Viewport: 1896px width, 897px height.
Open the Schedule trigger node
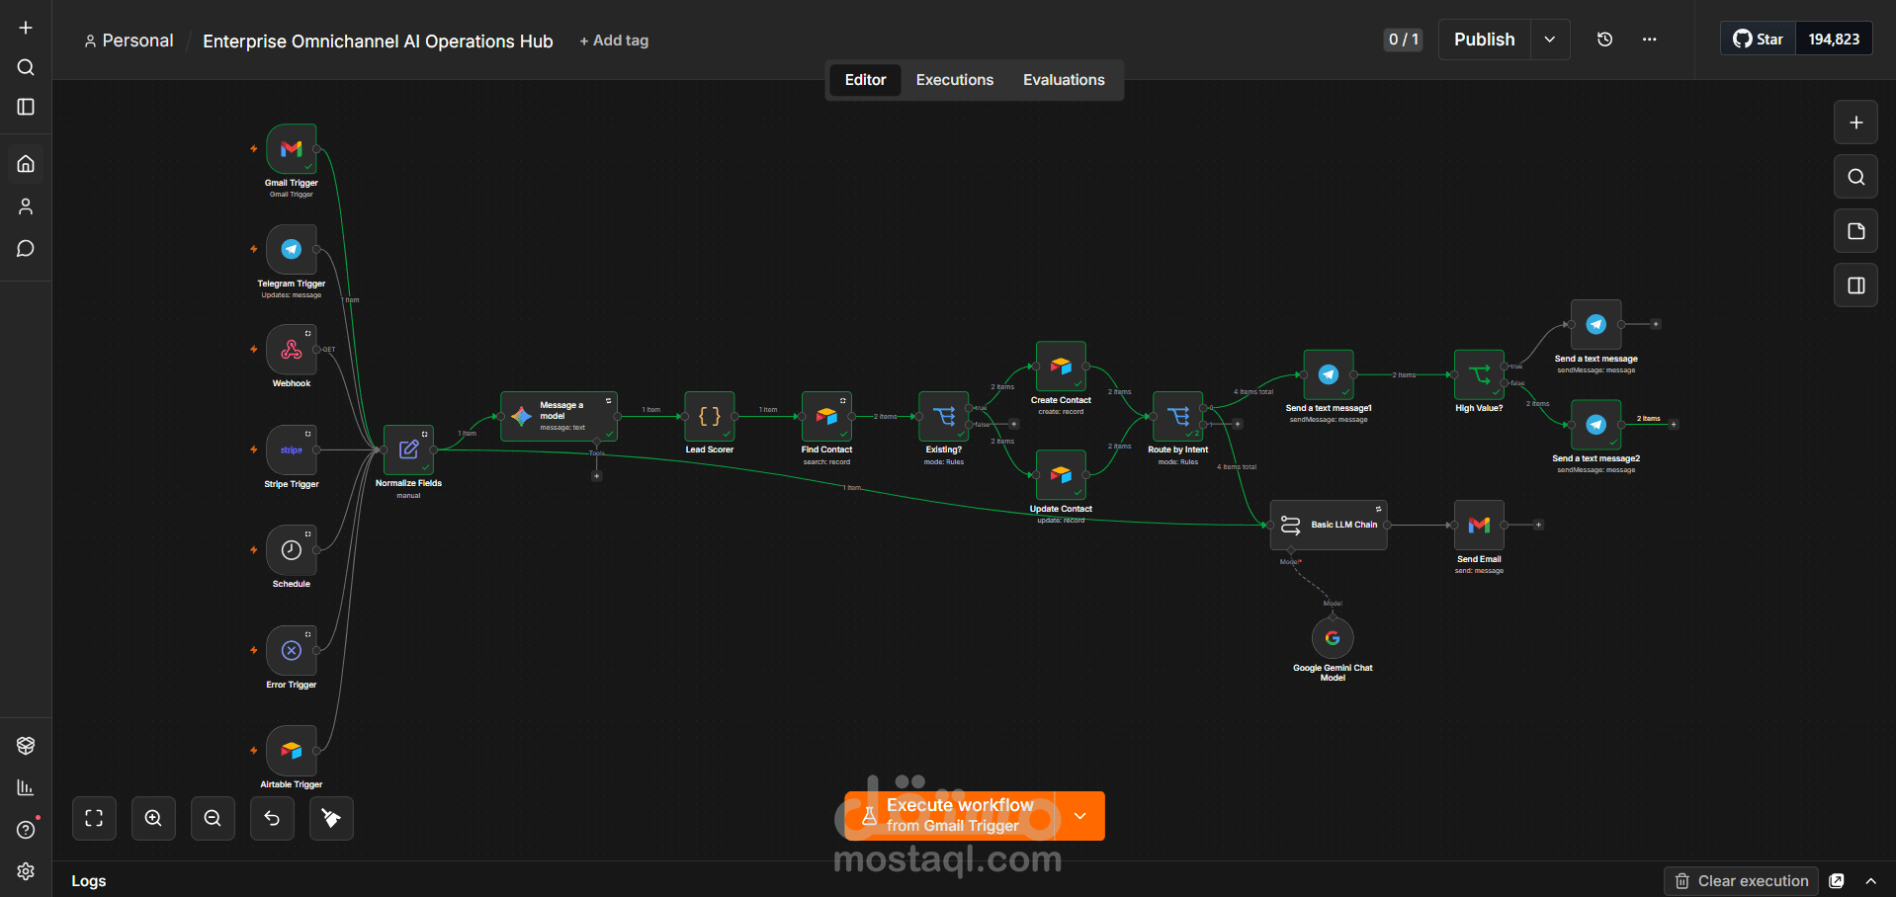291,549
